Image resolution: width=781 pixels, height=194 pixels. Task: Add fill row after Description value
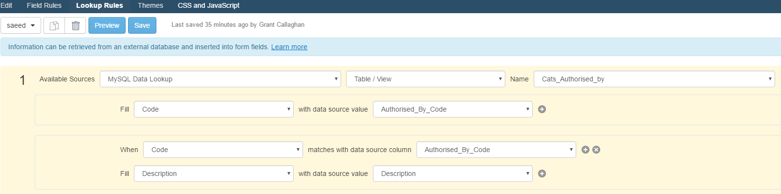(542, 174)
